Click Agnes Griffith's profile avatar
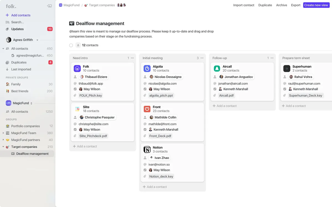Image resolution: width=332 pixels, height=207 pixels. (9, 40)
